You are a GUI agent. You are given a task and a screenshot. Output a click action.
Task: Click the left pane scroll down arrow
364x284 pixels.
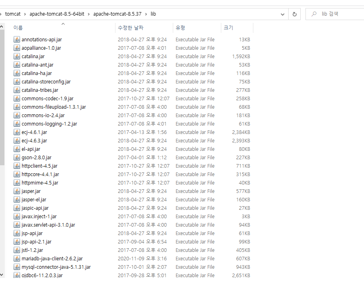tap(2, 275)
